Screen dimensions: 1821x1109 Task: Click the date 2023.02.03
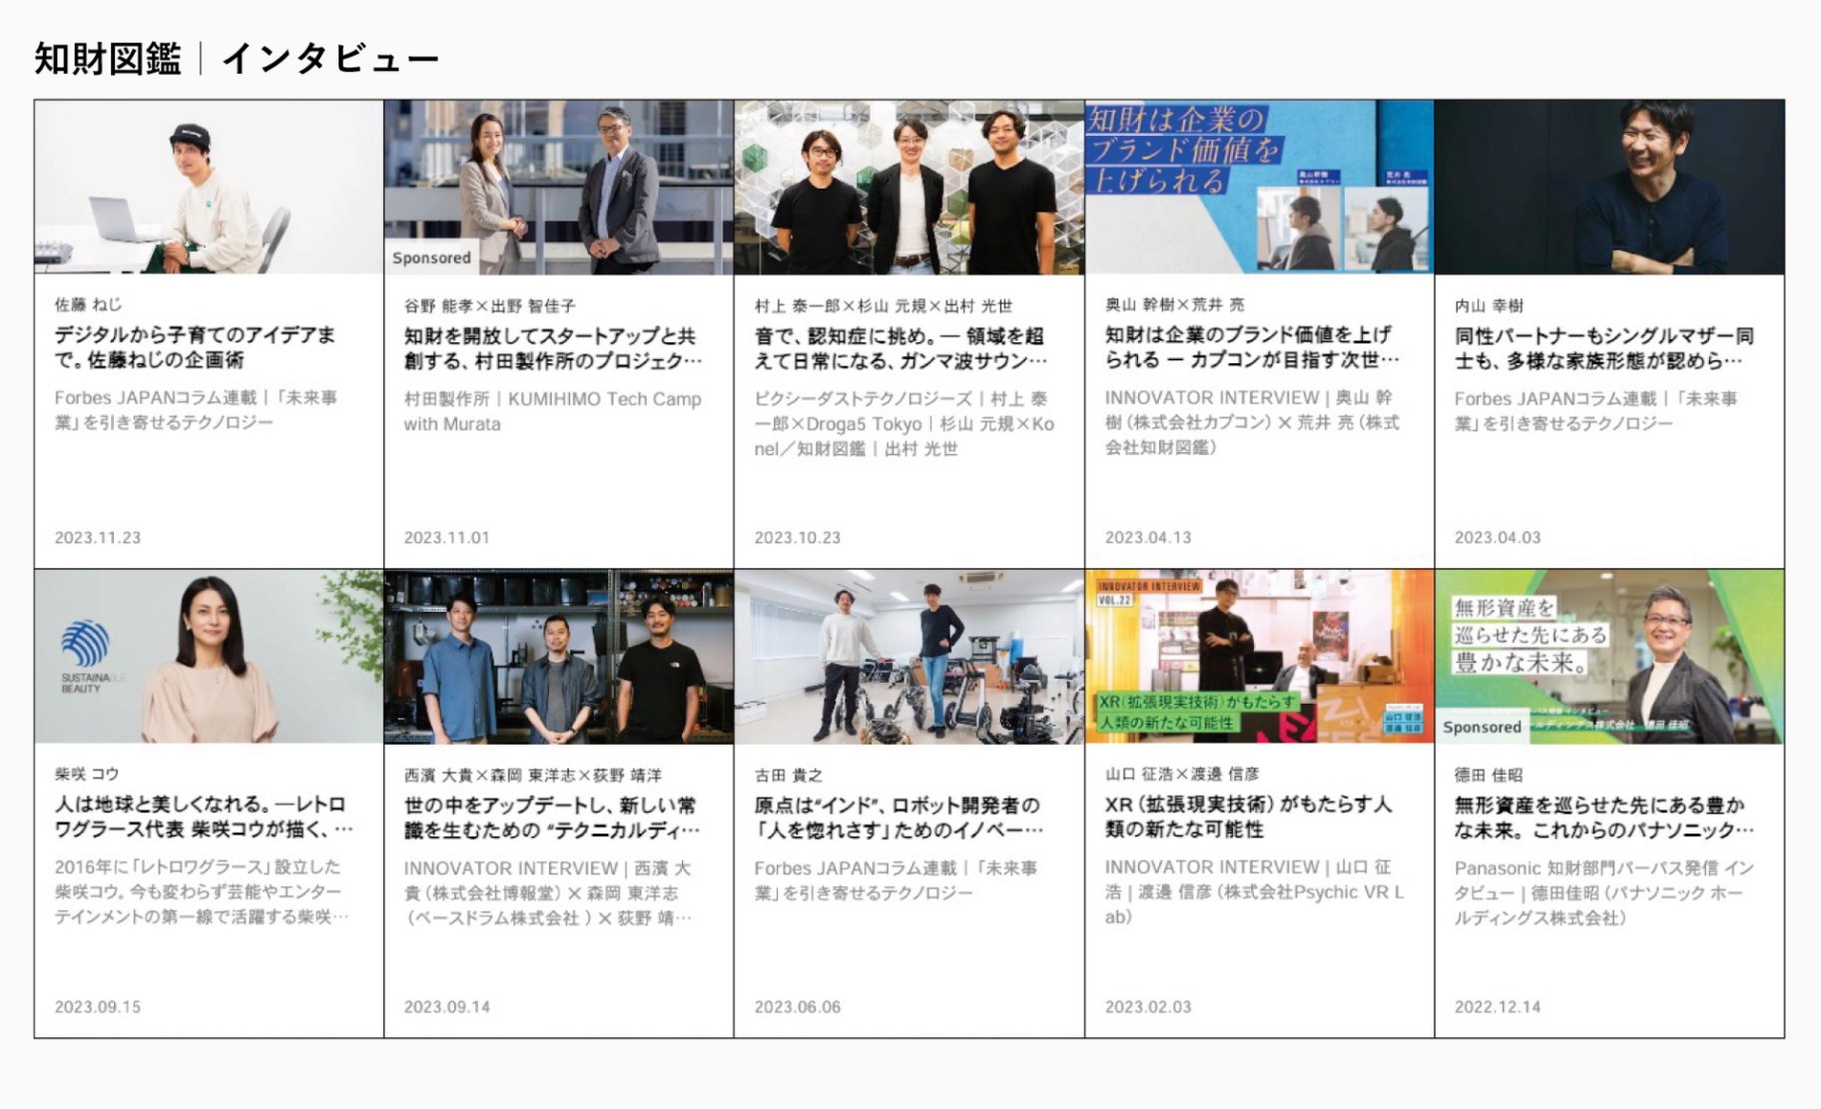click(1148, 1007)
